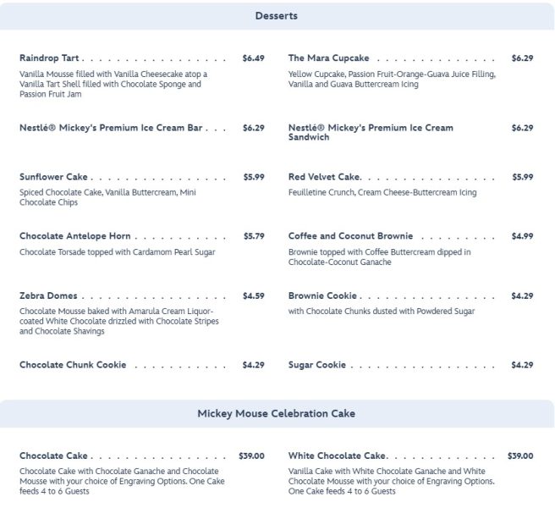The width and height of the screenshot is (555, 508).
Task: Click the Chocolate Cake celebration item
Action: point(53,456)
